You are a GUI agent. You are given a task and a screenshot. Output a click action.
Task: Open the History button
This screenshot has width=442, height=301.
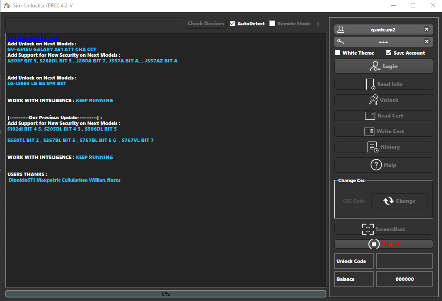(x=383, y=147)
